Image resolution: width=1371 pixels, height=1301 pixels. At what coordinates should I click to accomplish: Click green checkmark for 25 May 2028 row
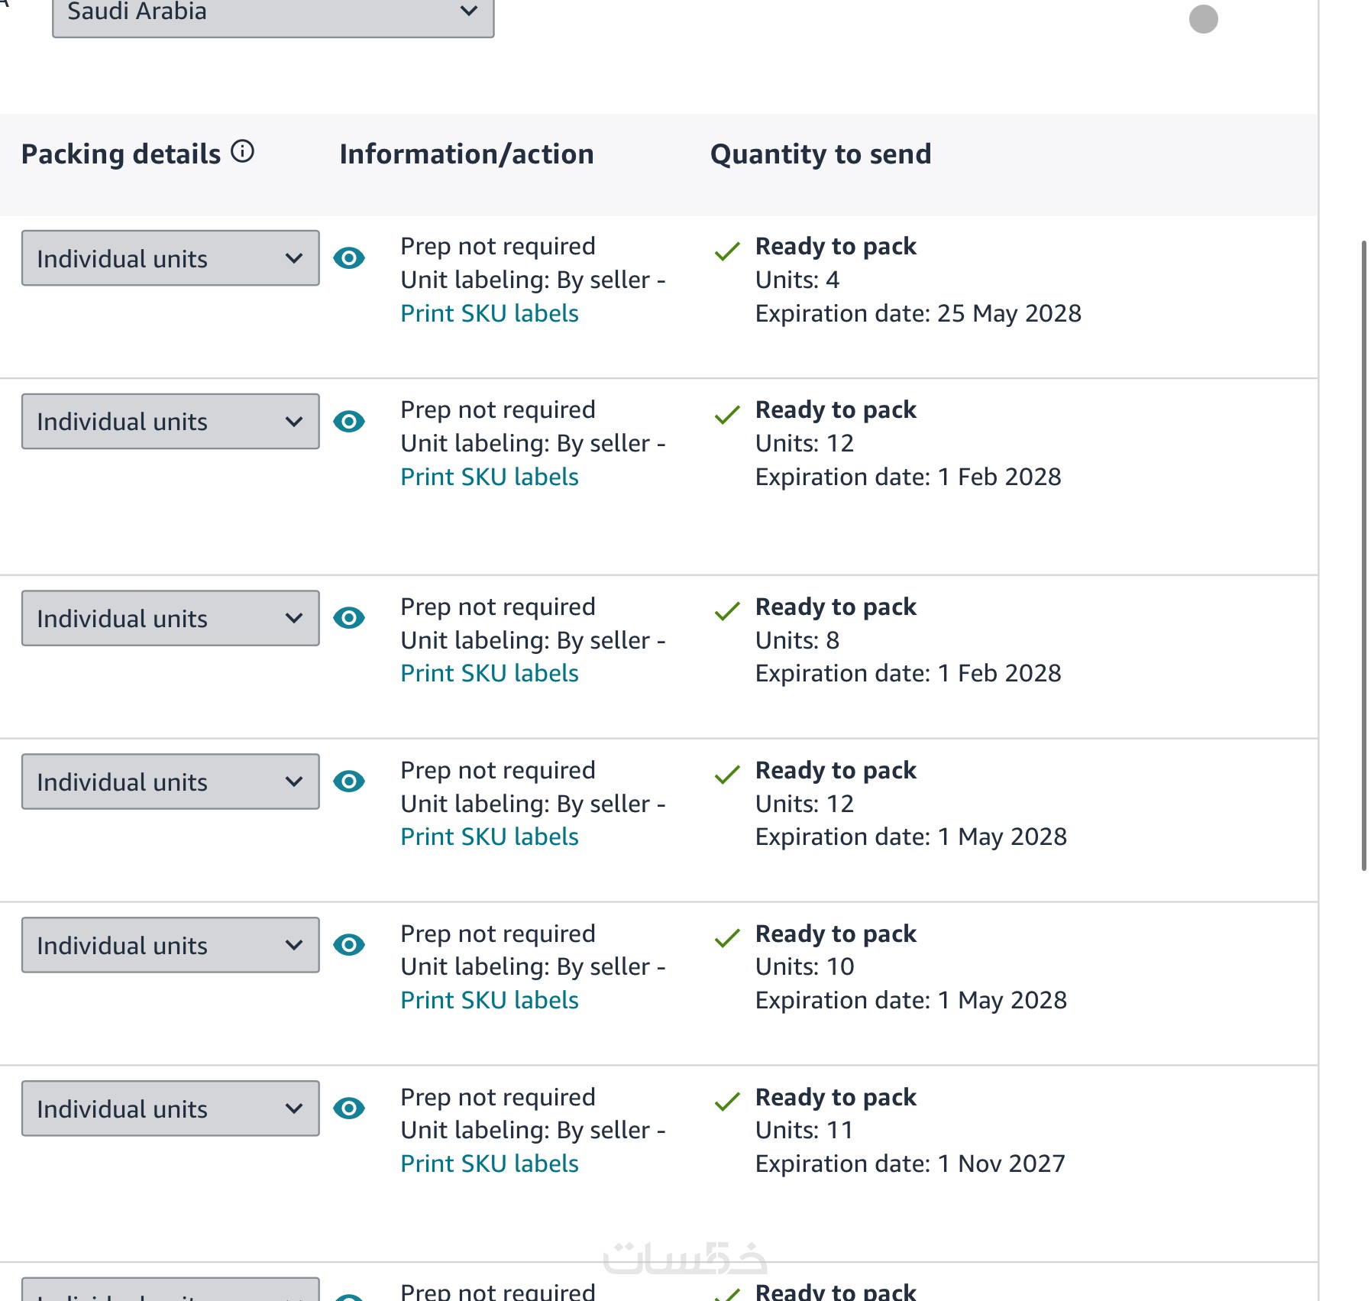click(x=726, y=251)
